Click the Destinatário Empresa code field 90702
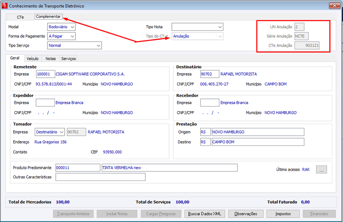The image size is (343, 222). click(210, 74)
